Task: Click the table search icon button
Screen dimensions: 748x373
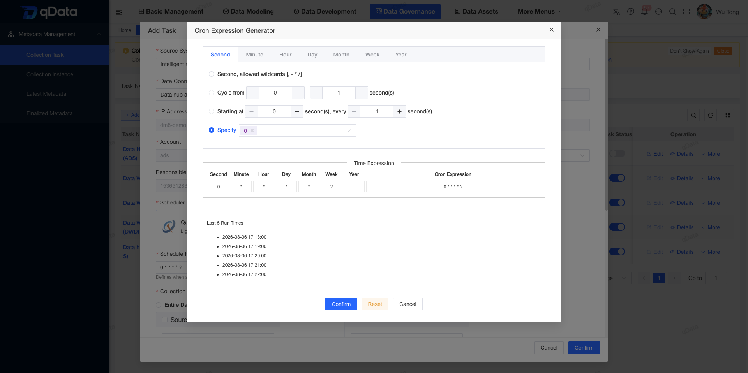Action: tap(693, 115)
